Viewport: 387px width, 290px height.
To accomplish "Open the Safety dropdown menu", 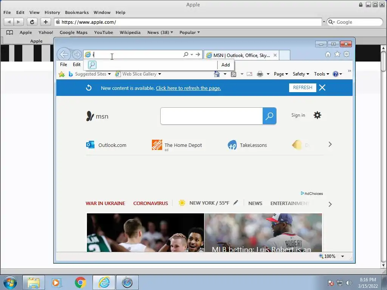I will [x=301, y=74].
